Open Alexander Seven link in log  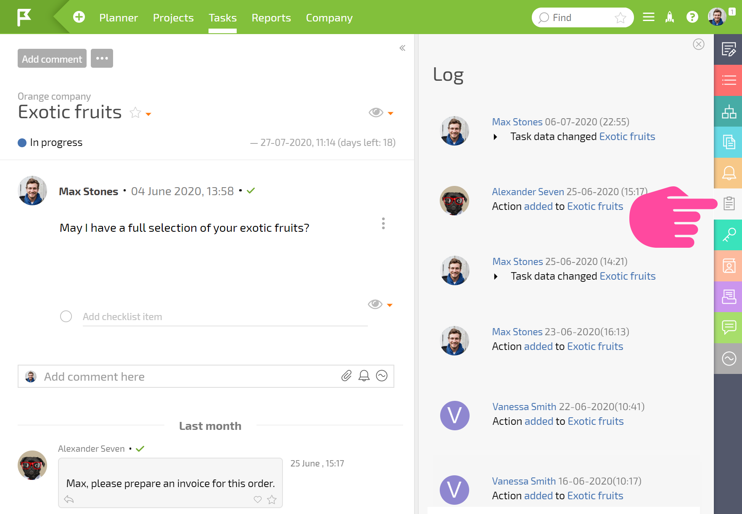tap(528, 192)
